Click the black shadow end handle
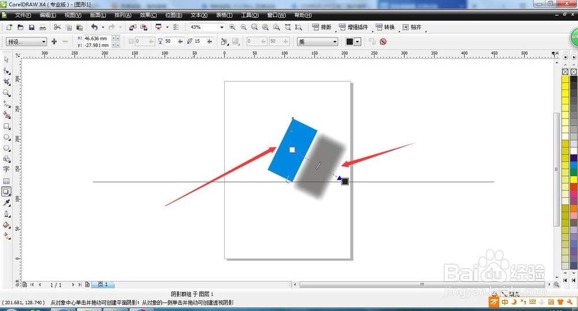 (345, 181)
